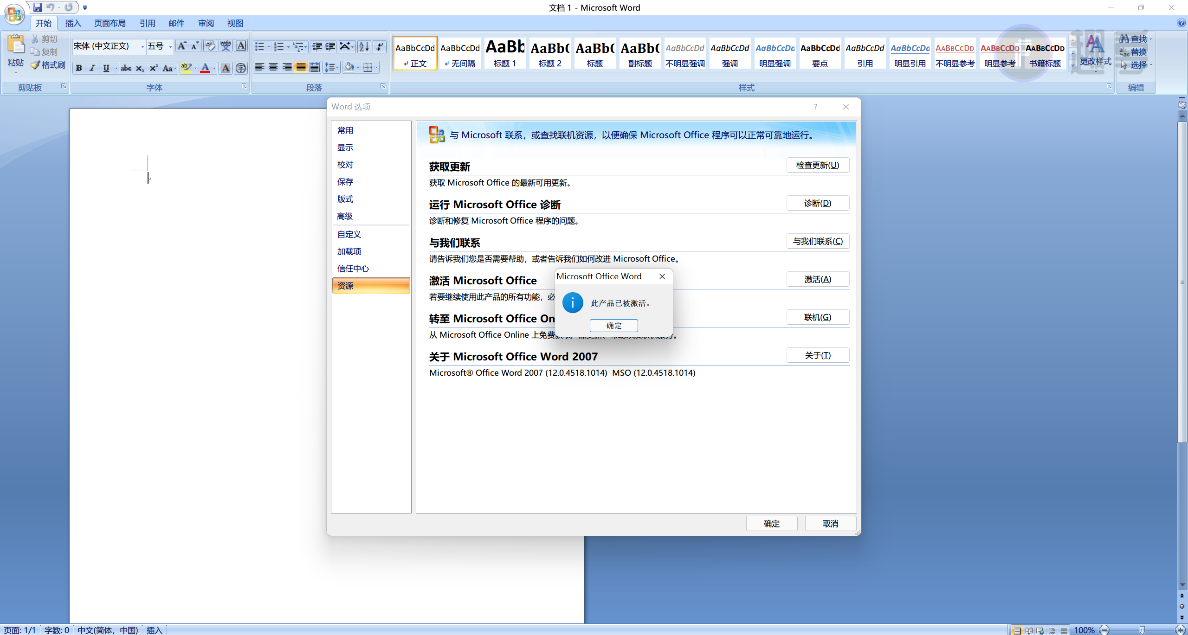Toggle Subscript formatting
The height and width of the screenshot is (635, 1188).
tap(140, 68)
